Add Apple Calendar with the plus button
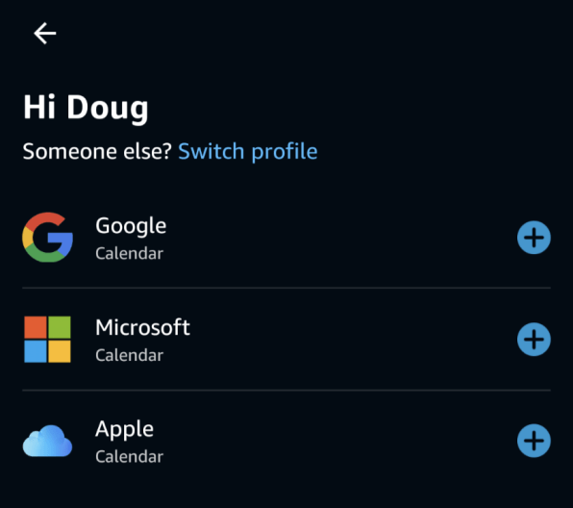The width and height of the screenshot is (573, 508). pyautogui.click(x=534, y=441)
